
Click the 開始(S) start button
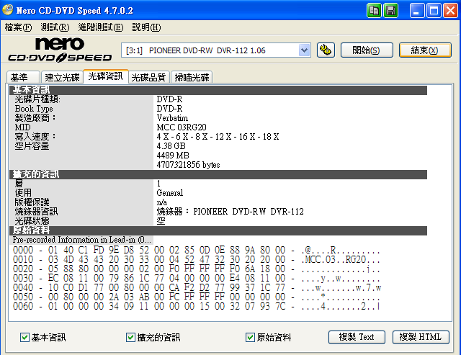(367, 50)
